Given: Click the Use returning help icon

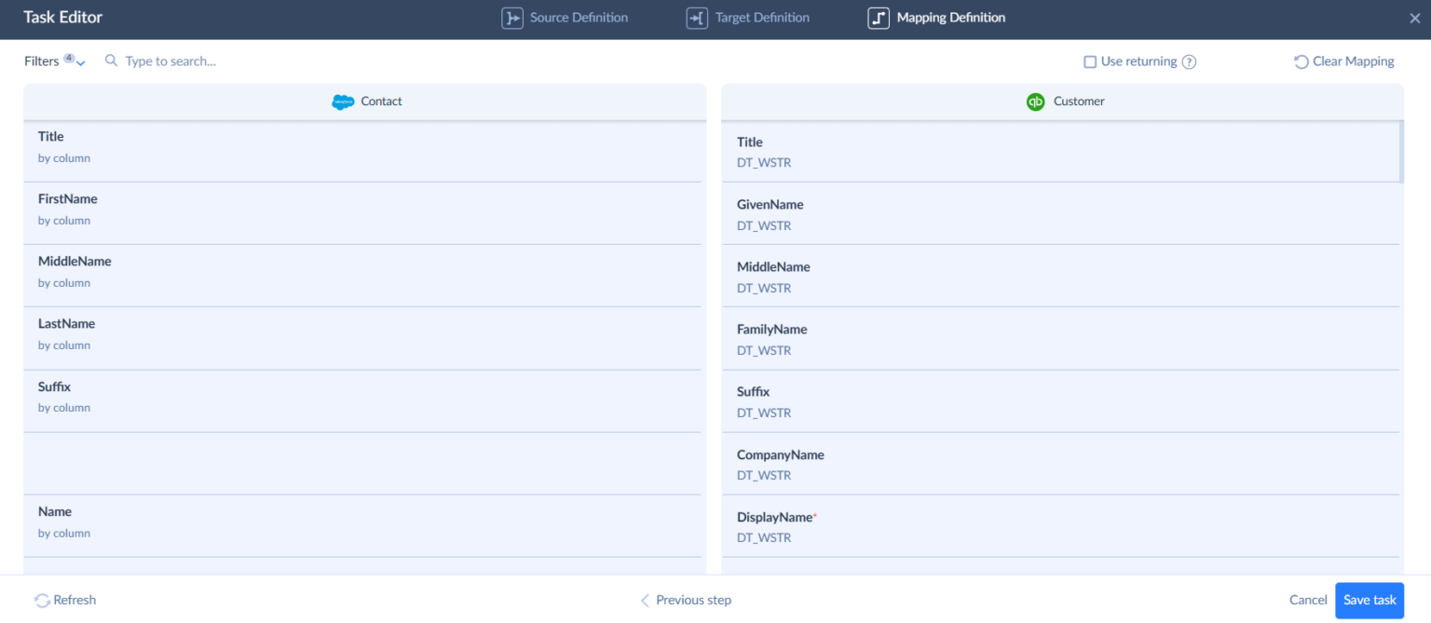Looking at the screenshot, I should [x=1189, y=61].
